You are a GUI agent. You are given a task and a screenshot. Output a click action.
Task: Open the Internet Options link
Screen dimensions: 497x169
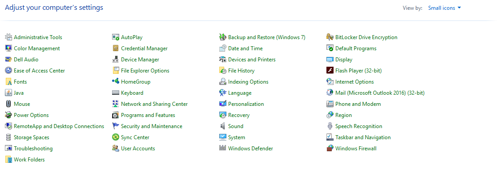(x=355, y=82)
